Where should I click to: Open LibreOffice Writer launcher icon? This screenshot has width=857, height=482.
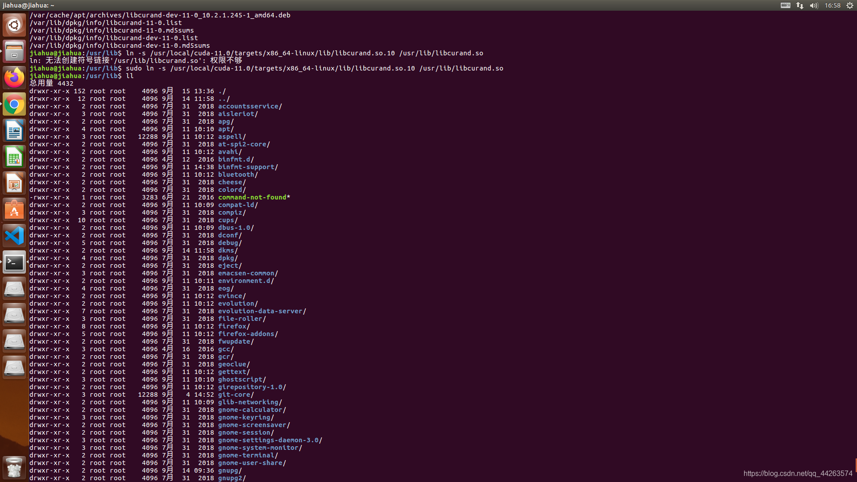click(x=14, y=131)
